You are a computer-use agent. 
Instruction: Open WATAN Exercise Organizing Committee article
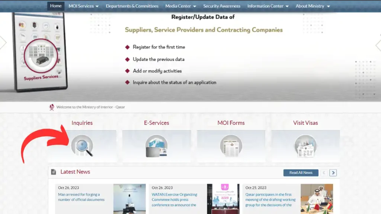175,200
